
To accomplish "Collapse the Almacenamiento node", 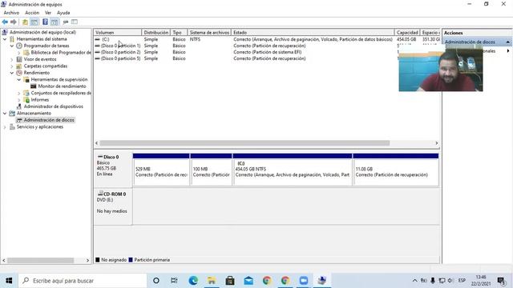I will [5, 114].
